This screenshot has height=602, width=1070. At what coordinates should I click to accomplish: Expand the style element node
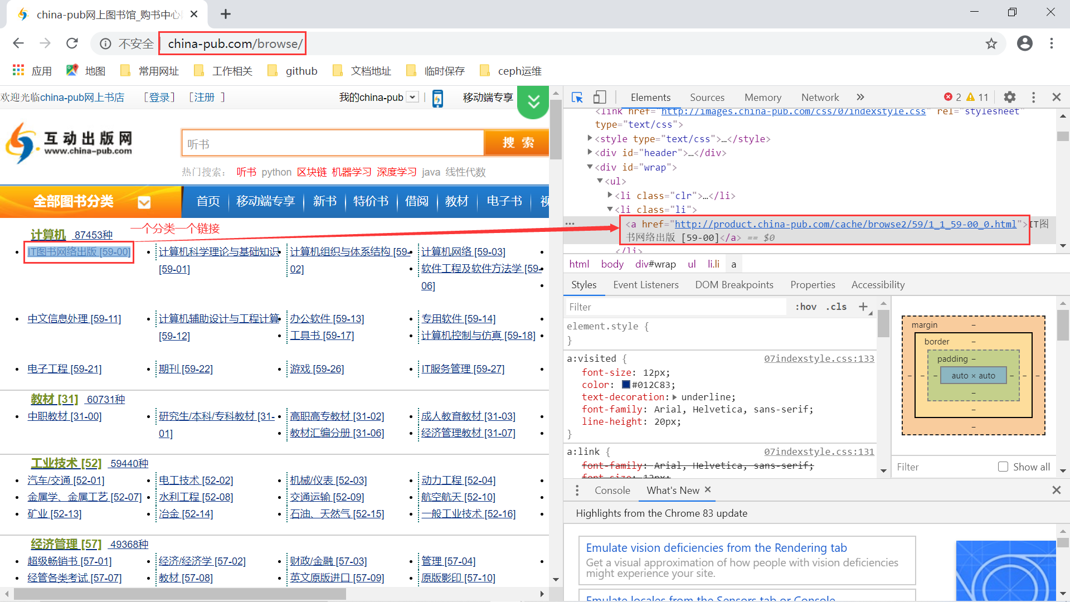pyautogui.click(x=590, y=138)
